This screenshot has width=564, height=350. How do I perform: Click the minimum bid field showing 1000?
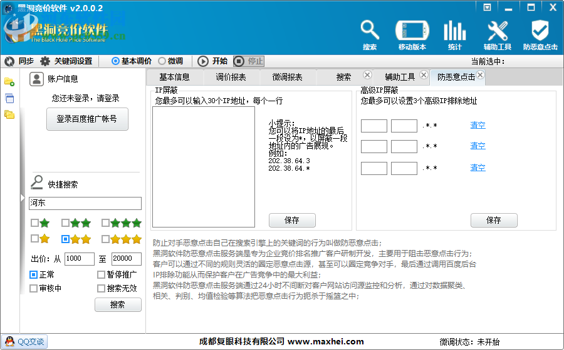point(80,259)
